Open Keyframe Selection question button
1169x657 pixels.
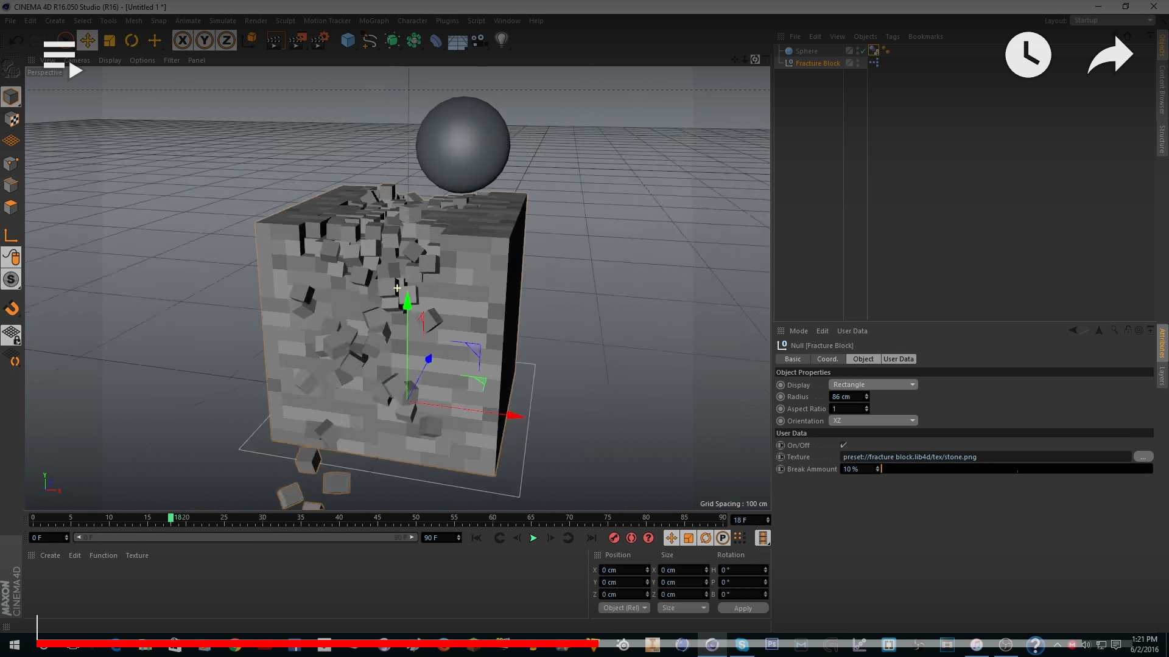click(x=648, y=538)
